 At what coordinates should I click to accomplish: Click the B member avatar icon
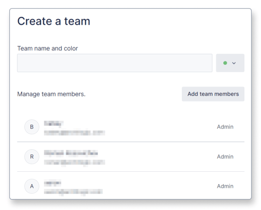pos(32,127)
